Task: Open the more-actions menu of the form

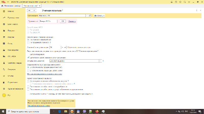Action: 197,10
